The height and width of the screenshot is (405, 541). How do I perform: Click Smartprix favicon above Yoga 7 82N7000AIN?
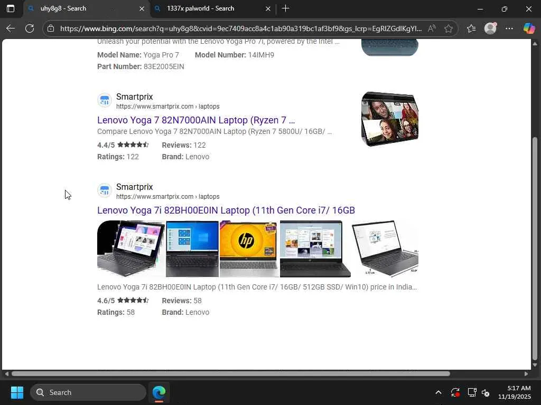click(x=104, y=100)
